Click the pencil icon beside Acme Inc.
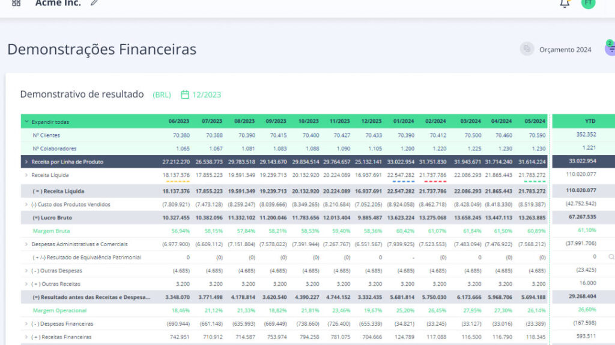Viewport: 615px width, 345px height. [x=94, y=2]
